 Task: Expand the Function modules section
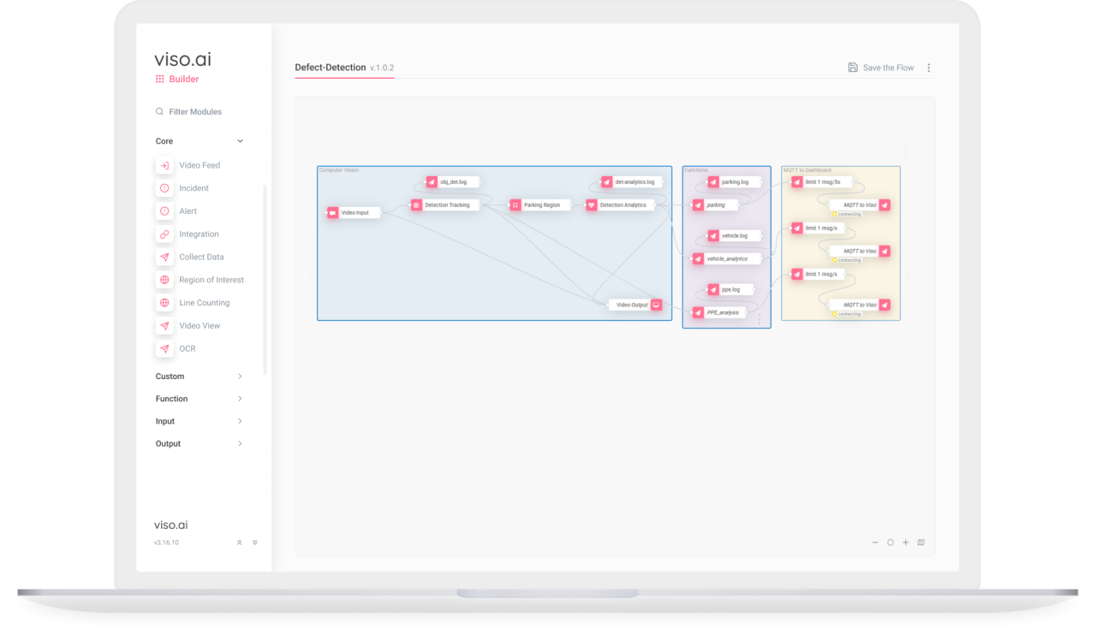(x=240, y=399)
